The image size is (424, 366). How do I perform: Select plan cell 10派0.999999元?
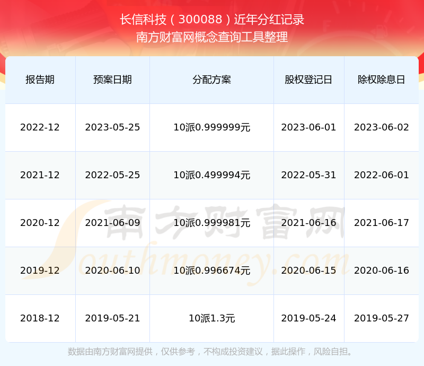coord(211,127)
